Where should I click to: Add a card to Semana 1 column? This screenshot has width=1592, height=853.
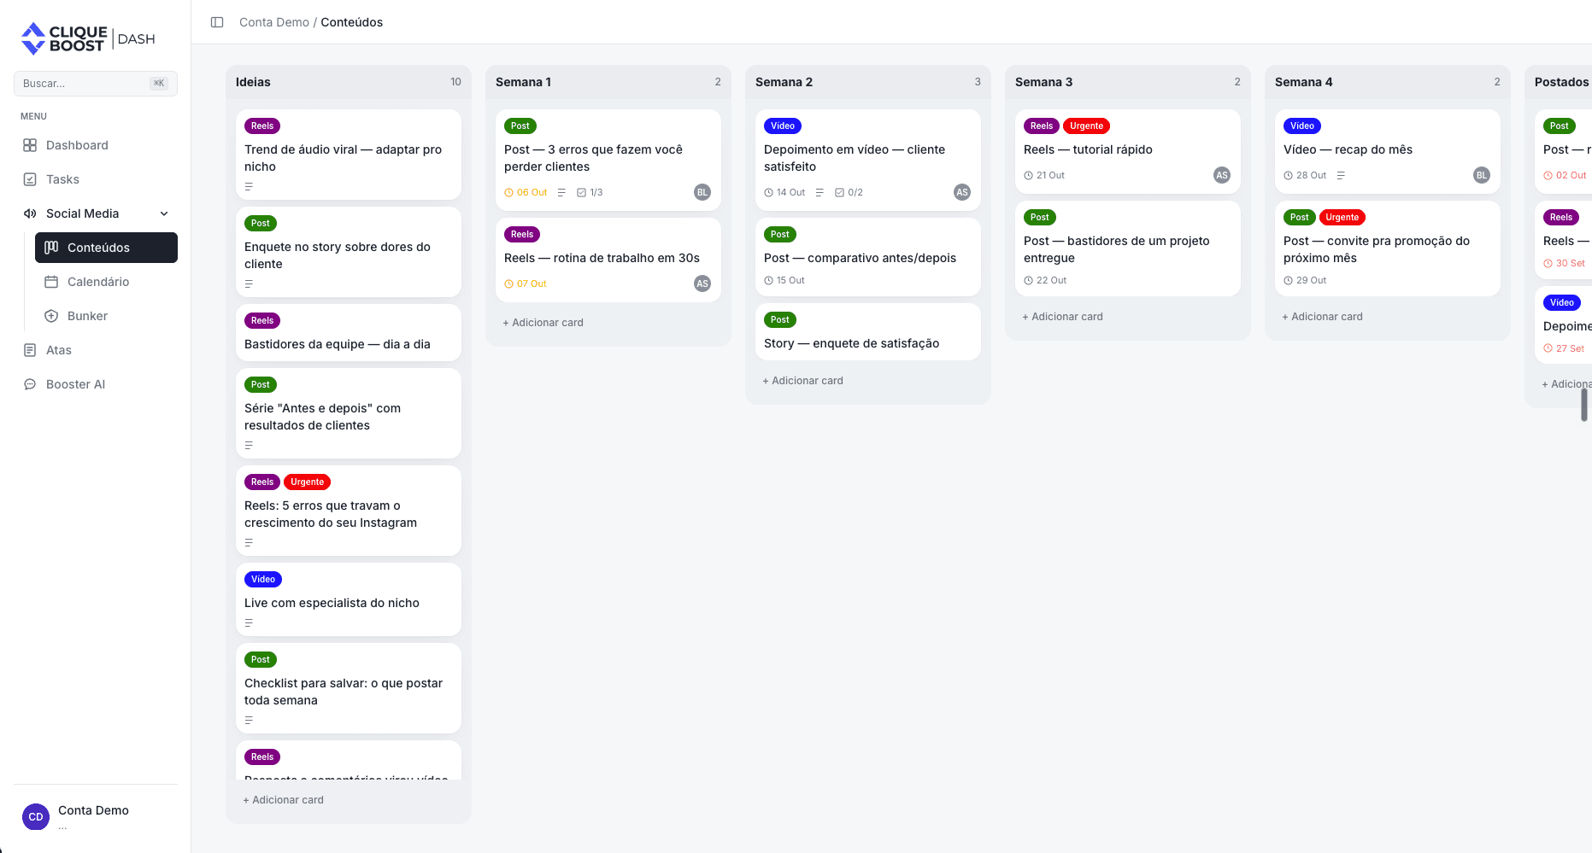click(x=543, y=323)
